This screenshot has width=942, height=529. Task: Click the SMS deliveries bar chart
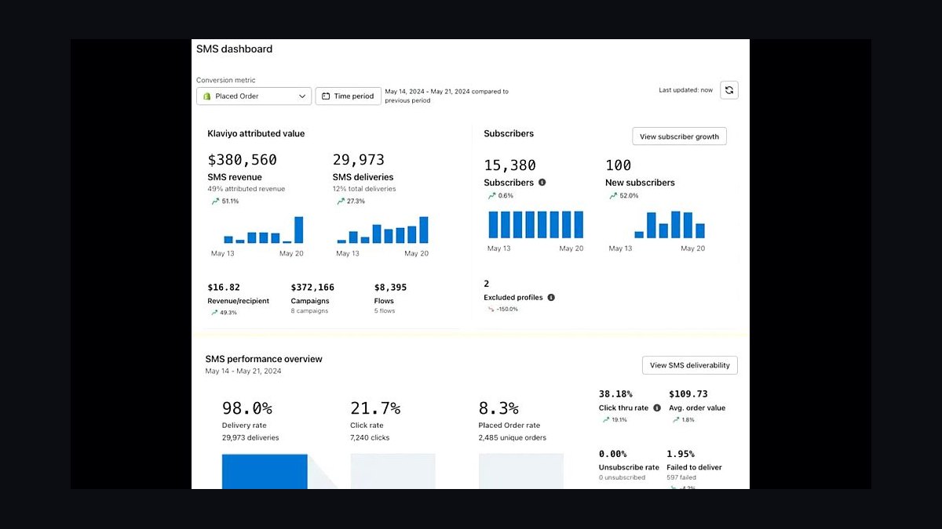click(x=383, y=230)
